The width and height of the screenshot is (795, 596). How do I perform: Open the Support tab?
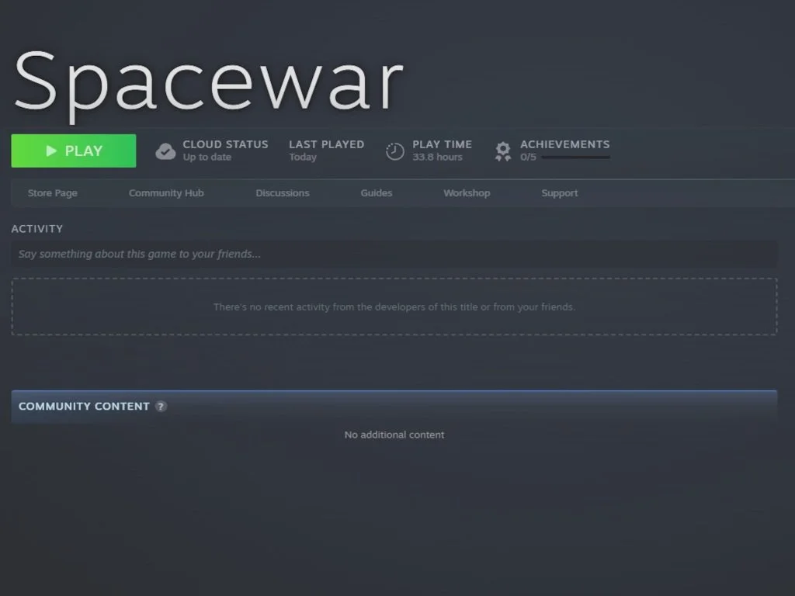[559, 193]
